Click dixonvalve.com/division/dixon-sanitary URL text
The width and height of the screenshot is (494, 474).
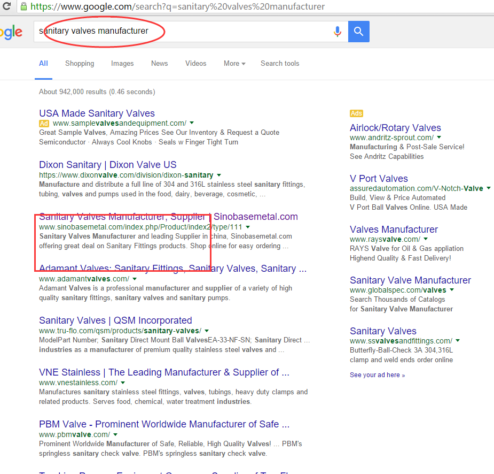point(126,175)
